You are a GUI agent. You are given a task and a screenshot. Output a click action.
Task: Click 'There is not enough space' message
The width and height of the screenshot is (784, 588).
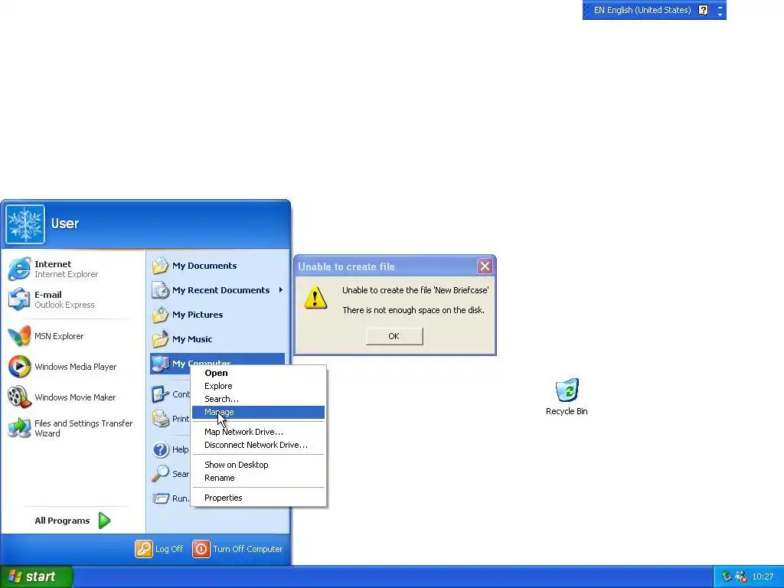point(413,310)
